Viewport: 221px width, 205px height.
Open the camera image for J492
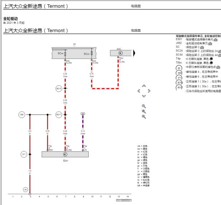[x=210, y=44]
